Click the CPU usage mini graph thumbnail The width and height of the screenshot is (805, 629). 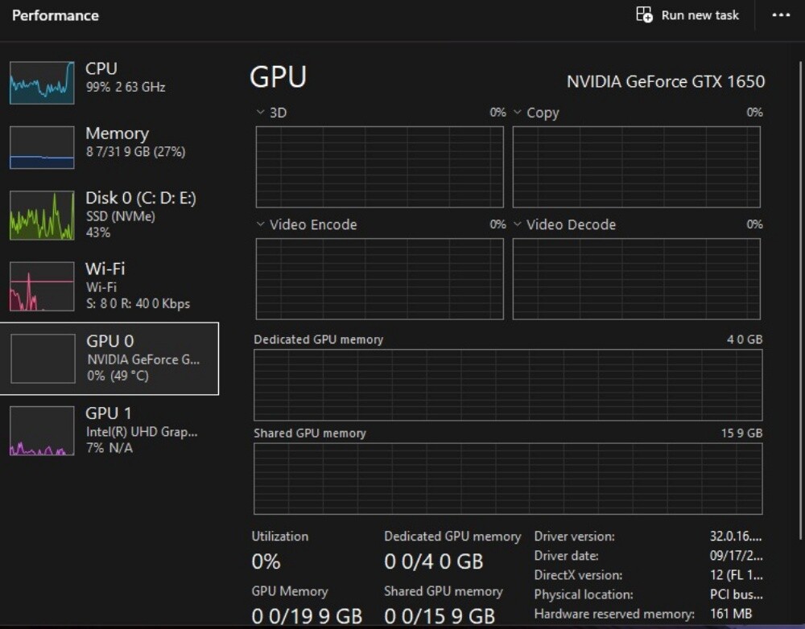(42, 83)
